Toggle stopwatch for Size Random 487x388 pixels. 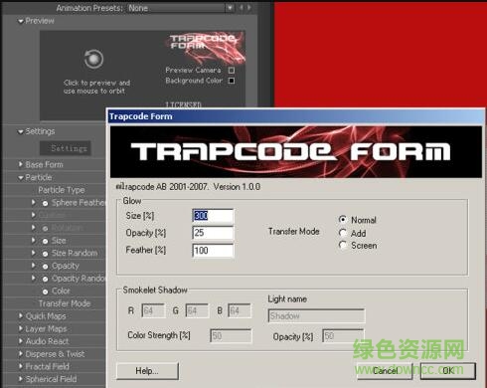pos(46,254)
